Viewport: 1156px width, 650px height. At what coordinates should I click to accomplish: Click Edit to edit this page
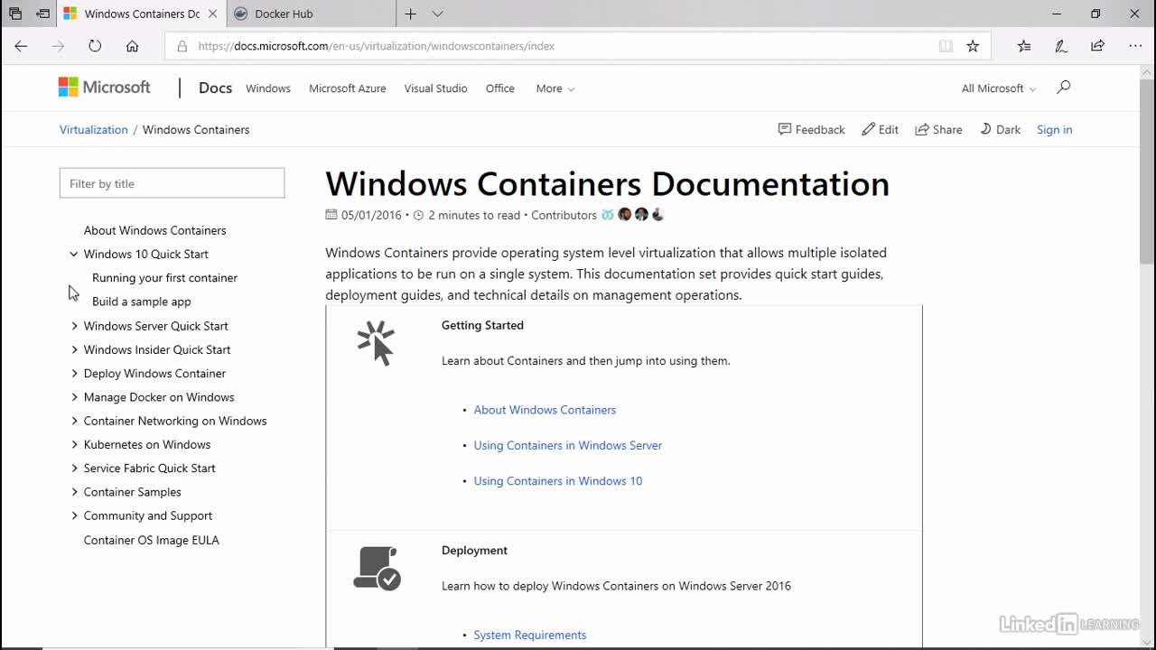coord(880,130)
